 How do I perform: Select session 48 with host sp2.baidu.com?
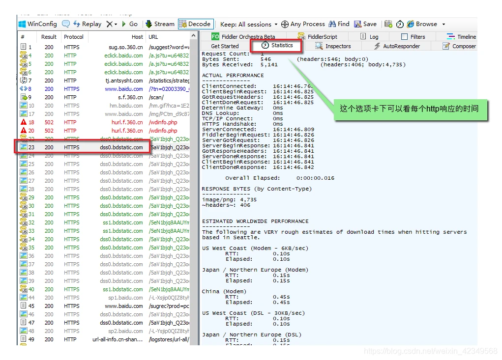104,331
